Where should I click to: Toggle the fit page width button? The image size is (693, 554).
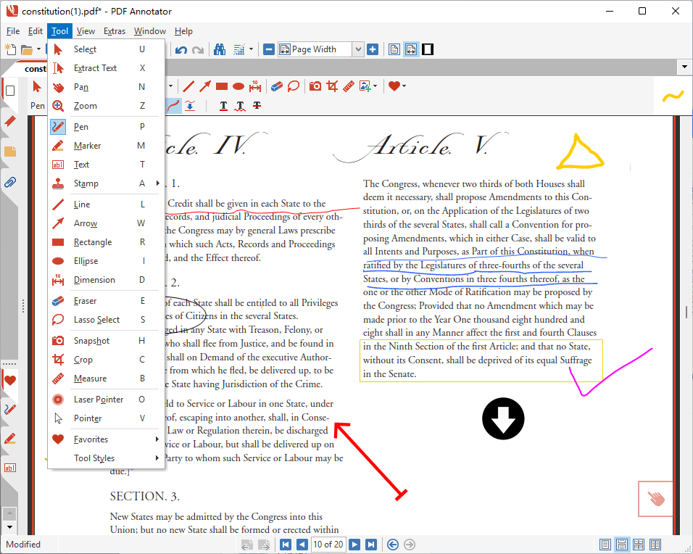click(411, 49)
